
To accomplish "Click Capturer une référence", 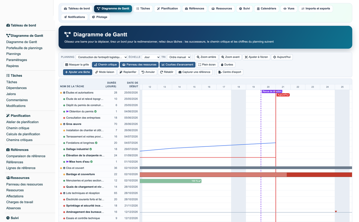I will tap(194, 72).
